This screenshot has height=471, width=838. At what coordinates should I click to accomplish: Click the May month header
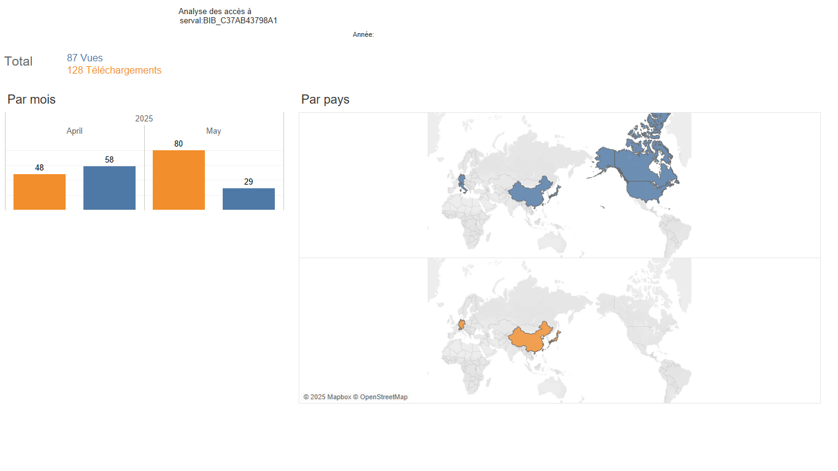[x=213, y=131]
